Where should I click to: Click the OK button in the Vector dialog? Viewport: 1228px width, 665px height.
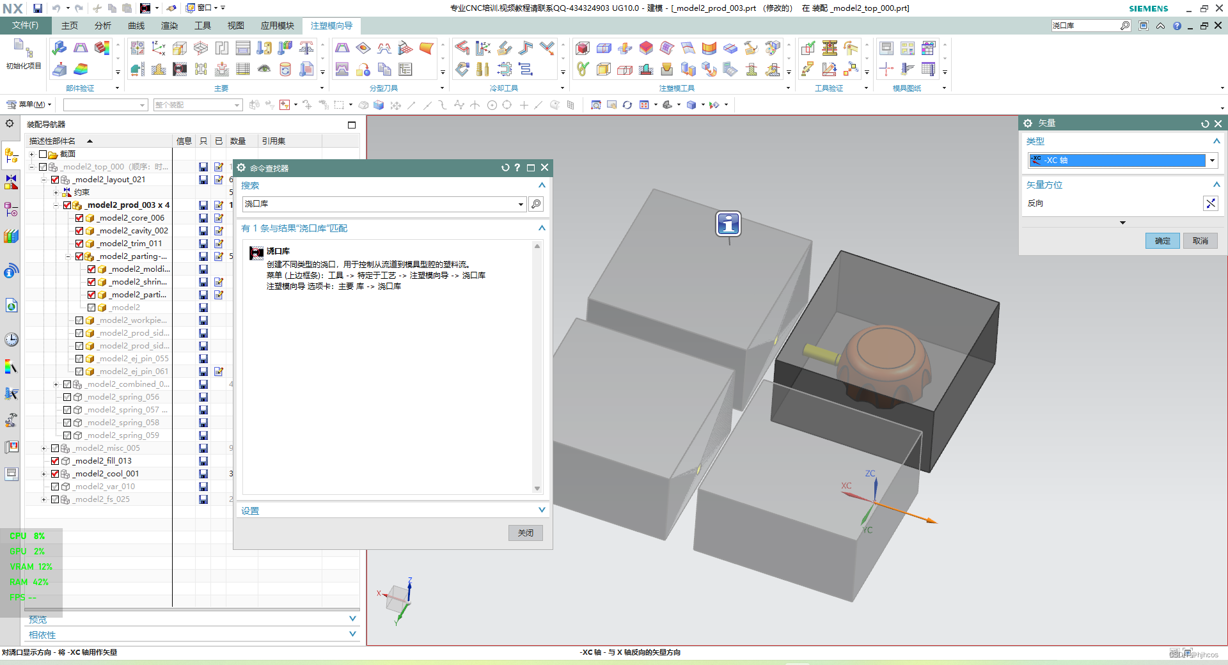tap(1162, 241)
